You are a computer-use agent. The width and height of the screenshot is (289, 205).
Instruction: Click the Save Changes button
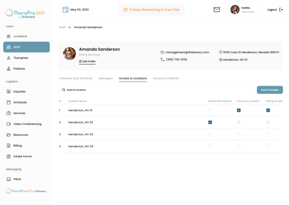270,90
